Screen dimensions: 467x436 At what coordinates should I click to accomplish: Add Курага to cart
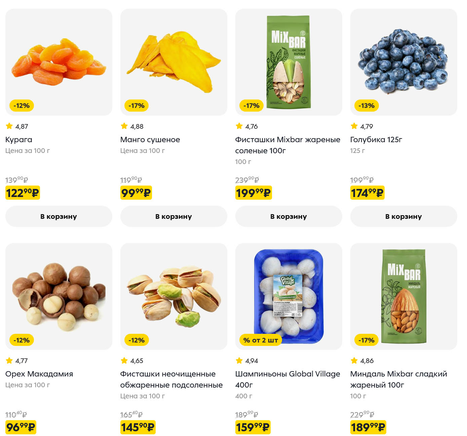click(x=59, y=216)
